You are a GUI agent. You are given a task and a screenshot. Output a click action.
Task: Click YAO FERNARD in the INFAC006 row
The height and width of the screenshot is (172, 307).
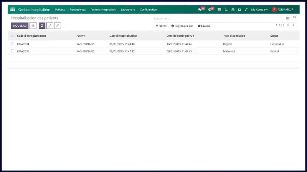pyautogui.click(x=85, y=51)
